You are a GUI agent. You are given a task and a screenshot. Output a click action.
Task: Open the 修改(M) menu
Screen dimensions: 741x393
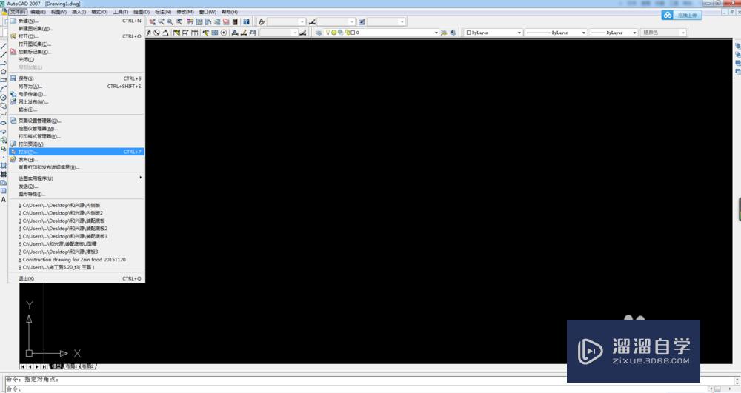185,12
